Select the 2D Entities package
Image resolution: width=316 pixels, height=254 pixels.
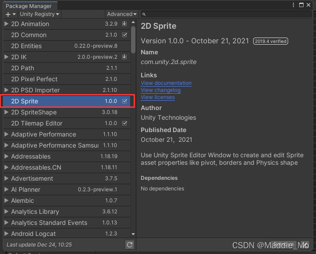click(x=66, y=46)
